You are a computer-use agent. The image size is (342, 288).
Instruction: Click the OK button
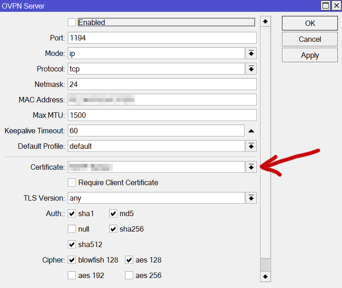pos(310,23)
